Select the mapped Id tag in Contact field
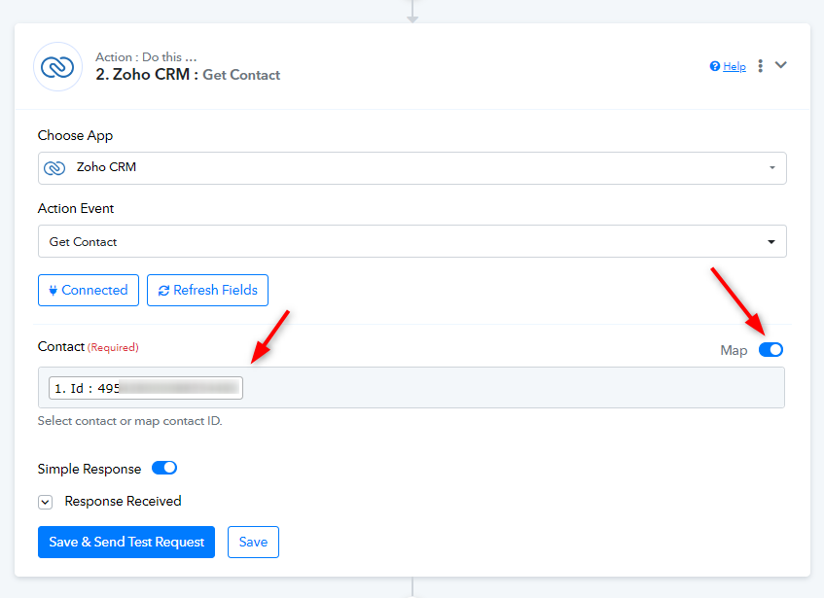 coord(146,388)
